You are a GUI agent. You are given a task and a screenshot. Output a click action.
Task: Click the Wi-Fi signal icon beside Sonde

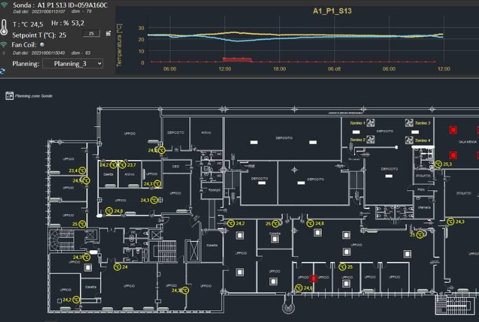tap(4, 5)
